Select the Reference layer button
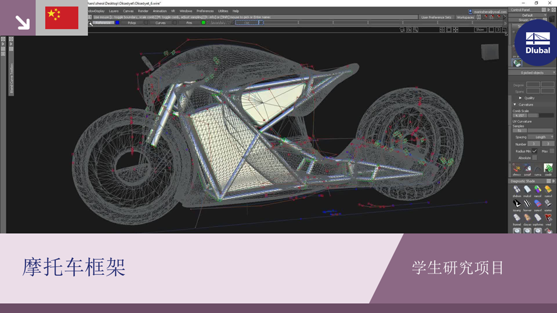 coord(103,23)
